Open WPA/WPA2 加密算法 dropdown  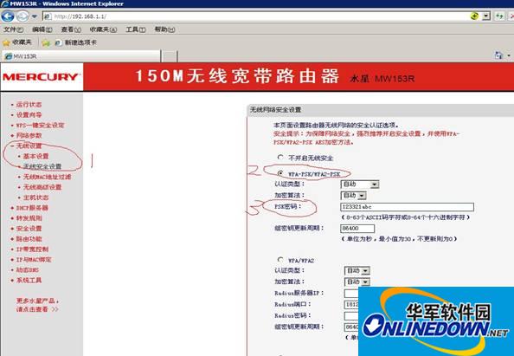(357, 282)
